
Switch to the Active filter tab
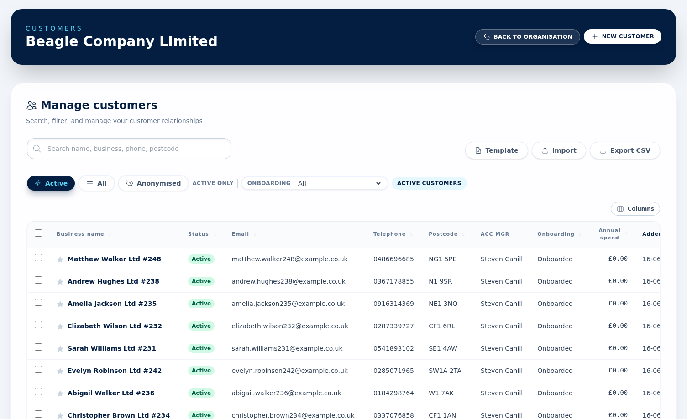(x=51, y=183)
